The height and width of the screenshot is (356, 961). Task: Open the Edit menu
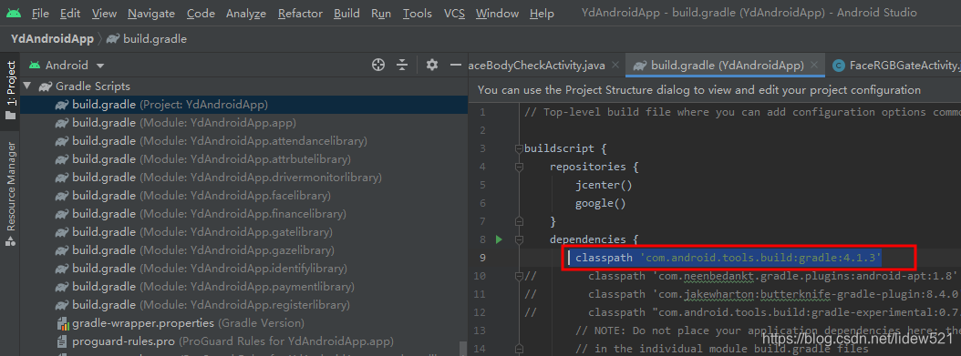pyautogui.click(x=70, y=13)
